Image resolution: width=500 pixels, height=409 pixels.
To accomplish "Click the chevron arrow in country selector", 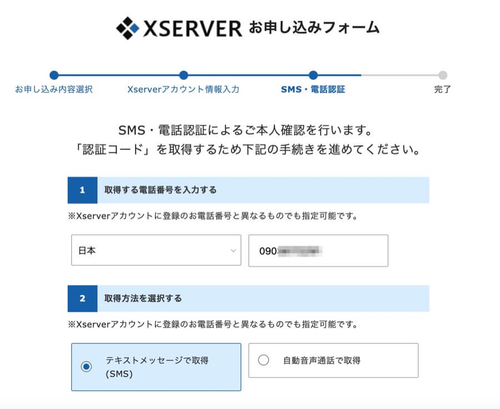I will (233, 251).
